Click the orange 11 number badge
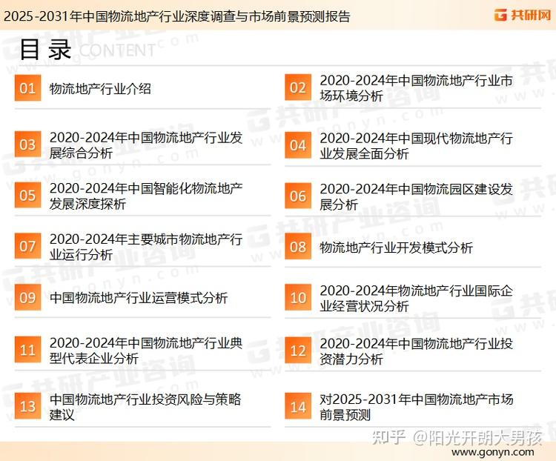The width and height of the screenshot is (556, 461). point(27,350)
